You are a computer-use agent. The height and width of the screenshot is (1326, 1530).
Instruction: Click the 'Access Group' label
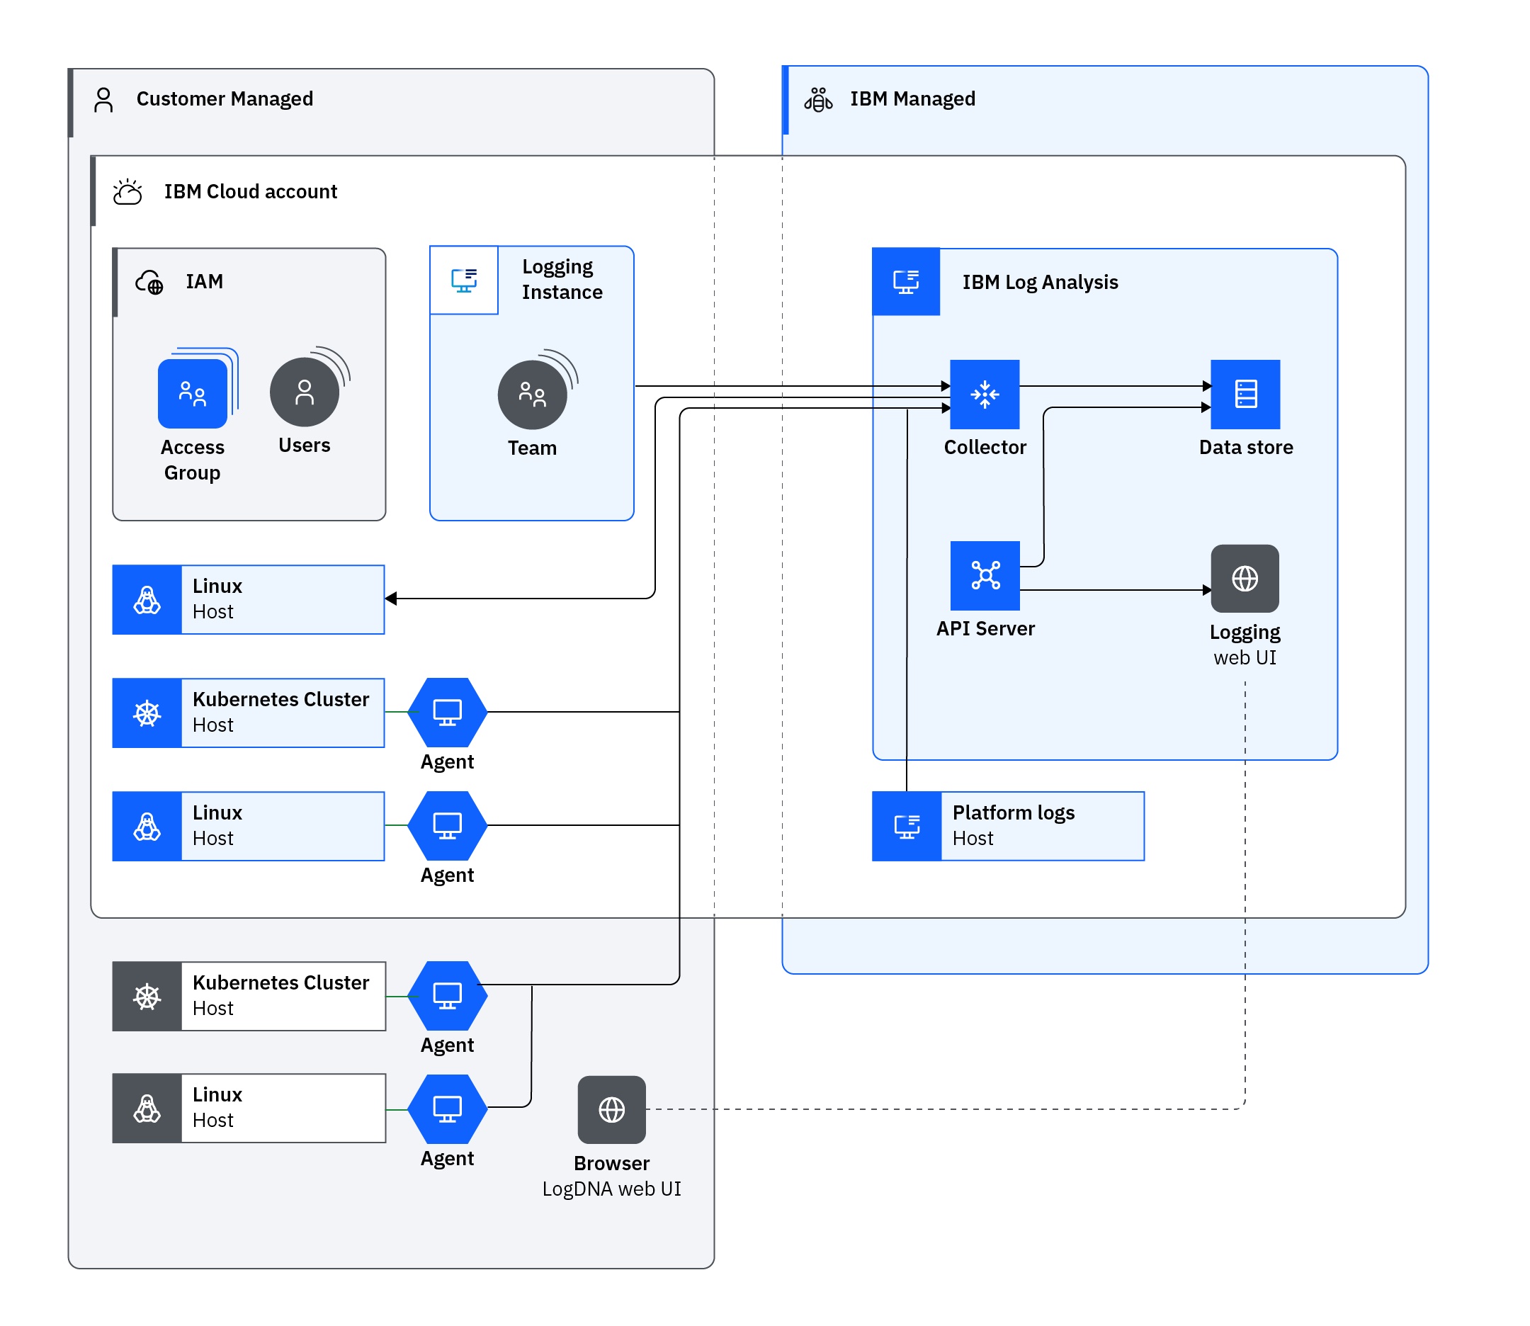tap(193, 460)
